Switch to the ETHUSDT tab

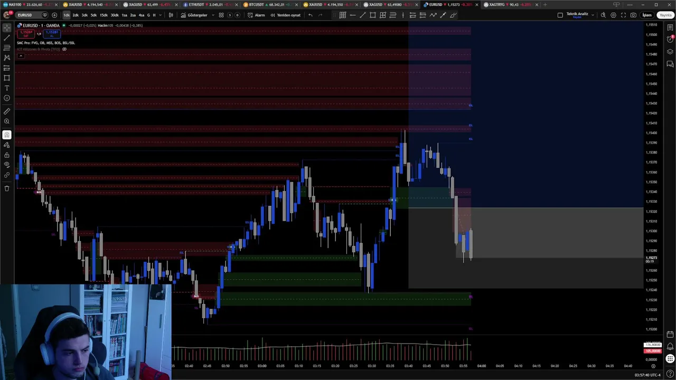click(211, 5)
